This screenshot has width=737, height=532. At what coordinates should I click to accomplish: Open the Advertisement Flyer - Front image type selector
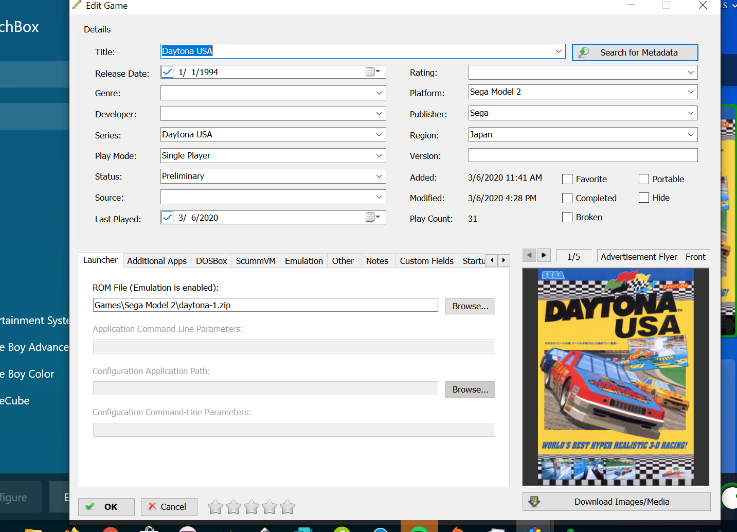pos(653,256)
